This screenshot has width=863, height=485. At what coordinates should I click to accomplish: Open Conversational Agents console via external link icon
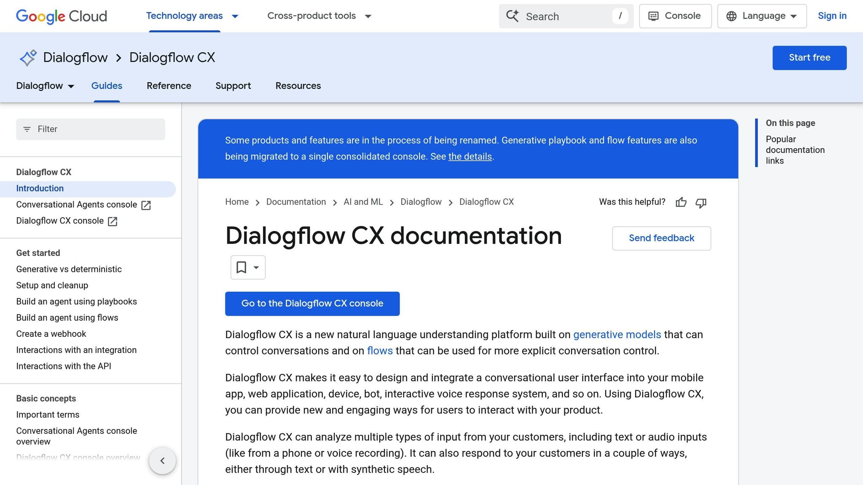[146, 205]
